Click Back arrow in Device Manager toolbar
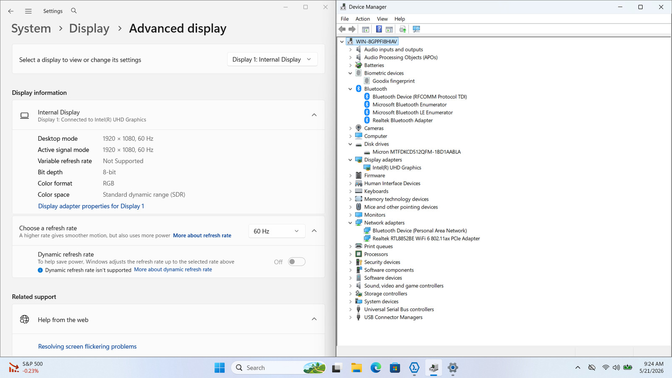 coord(342,29)
